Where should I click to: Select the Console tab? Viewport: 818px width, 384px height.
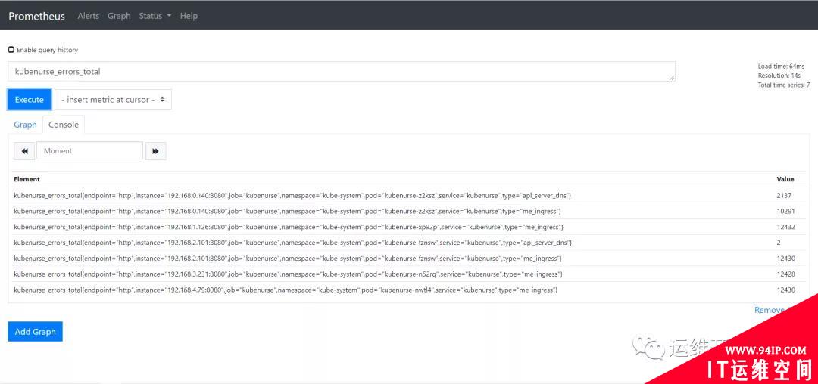click(64, 125)
